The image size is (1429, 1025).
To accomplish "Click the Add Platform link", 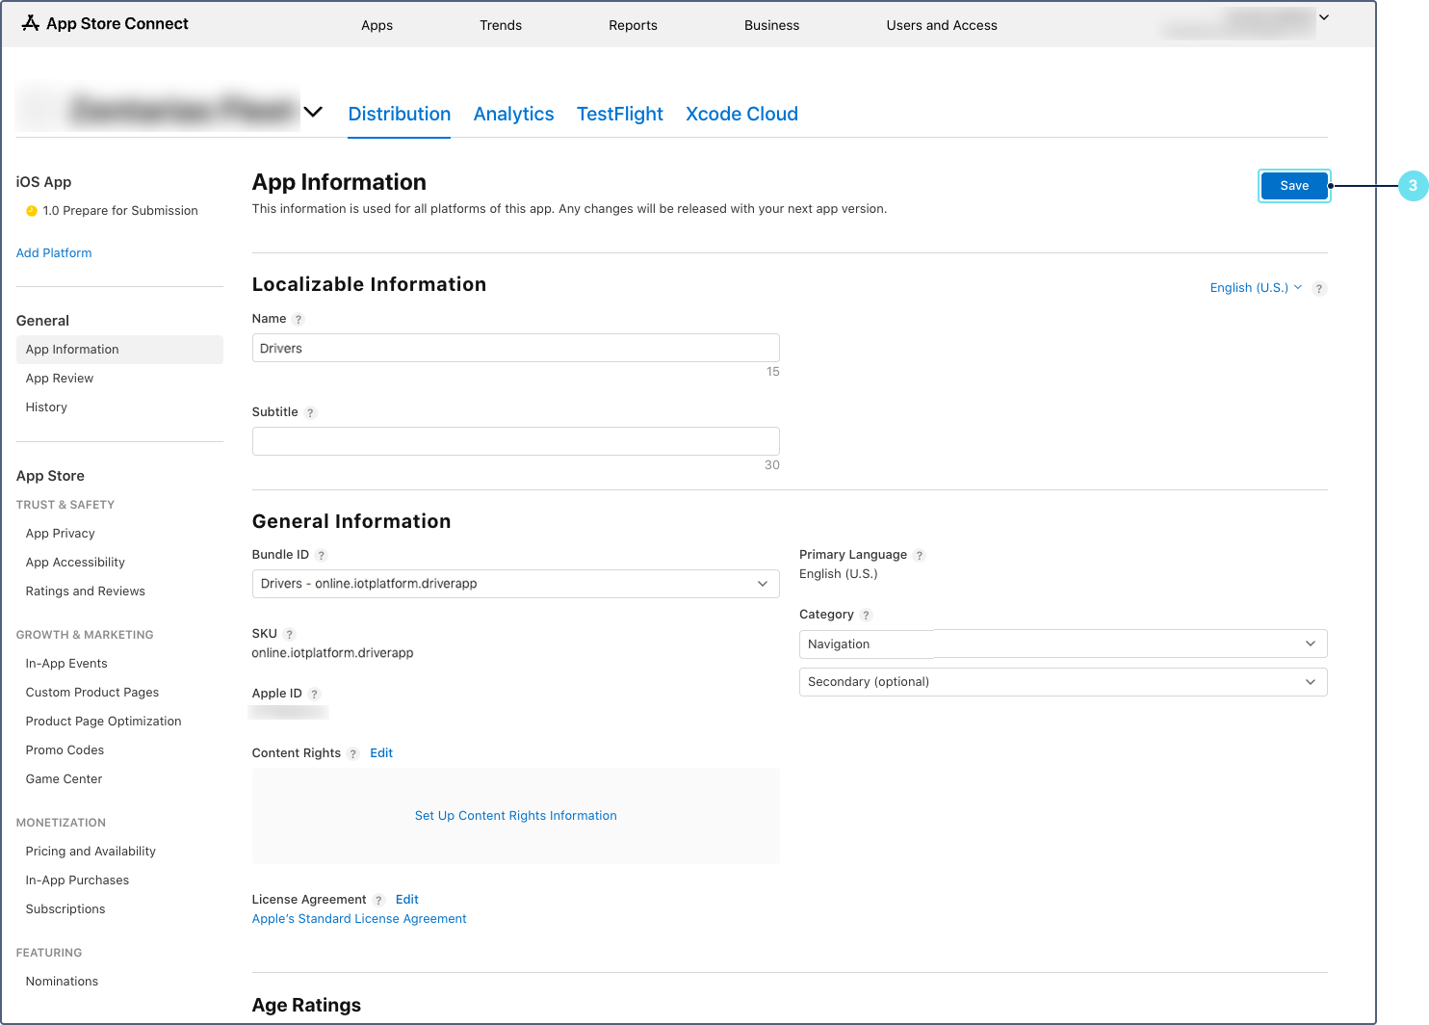I will [x=54, y=253].
